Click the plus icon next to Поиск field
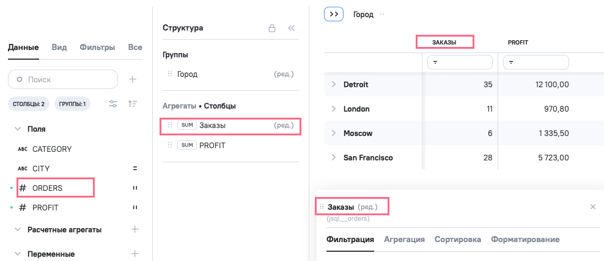Viewport: 604px width, 261px height. [x=133, y=79]
